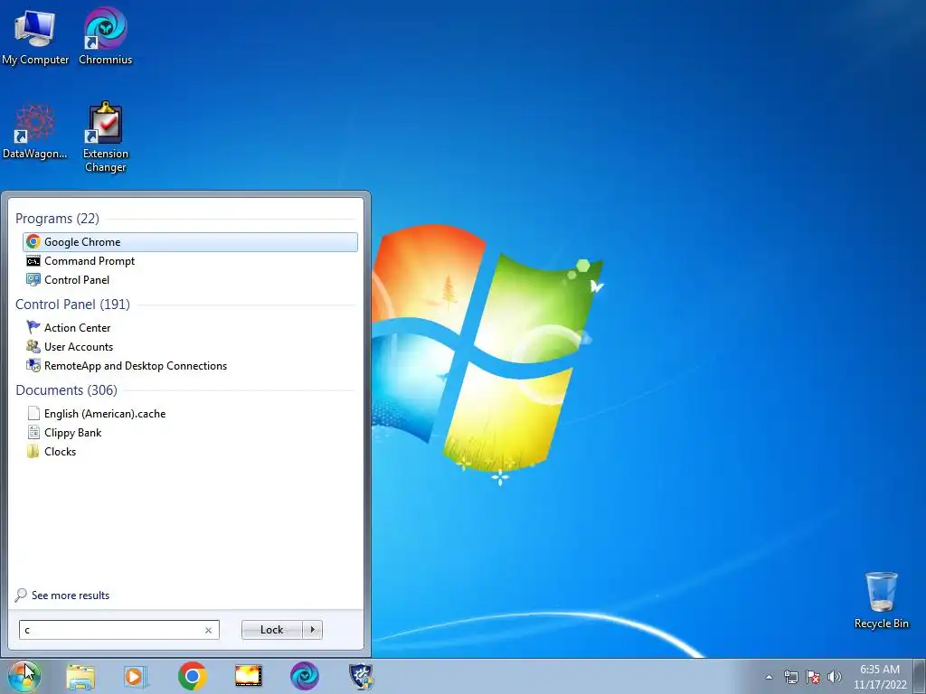Click See more results link
The image size is (926, 694).
click(x=71, y=596)
